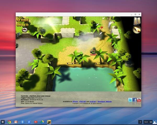Click the 'Controls: Joystick,keys and mouse' heading
The width and height of the screenshot is (157, 125).
[x=36, y=96]
